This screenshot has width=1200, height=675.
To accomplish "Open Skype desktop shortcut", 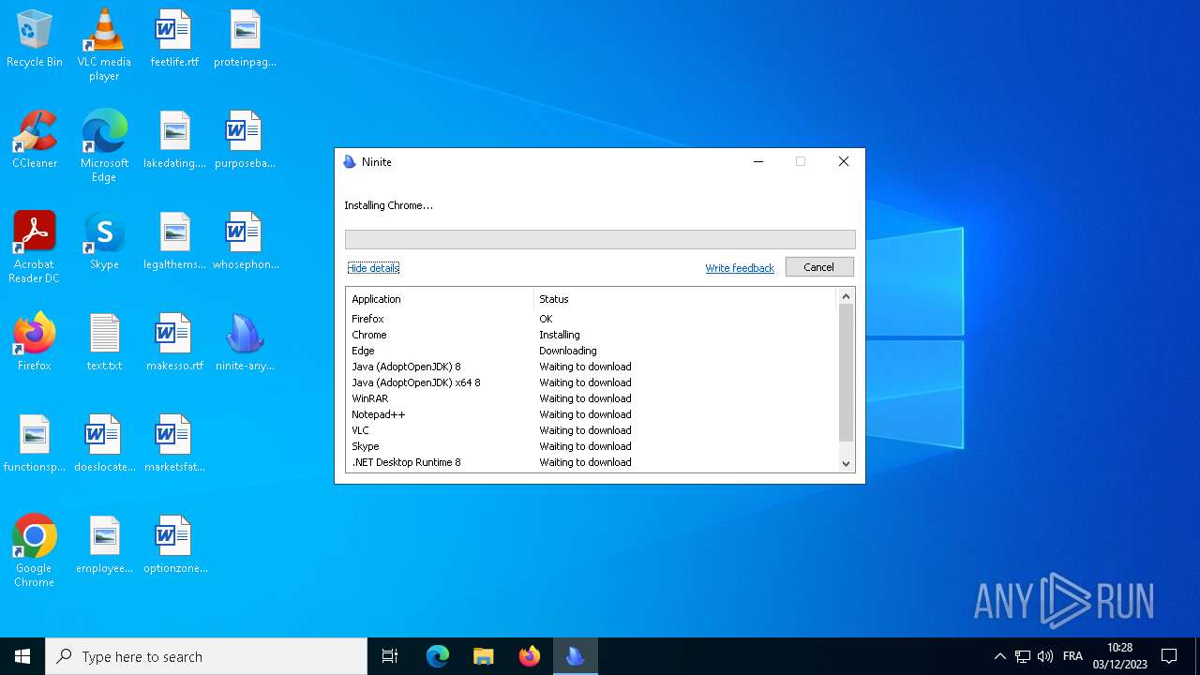I will click(104, 242).
